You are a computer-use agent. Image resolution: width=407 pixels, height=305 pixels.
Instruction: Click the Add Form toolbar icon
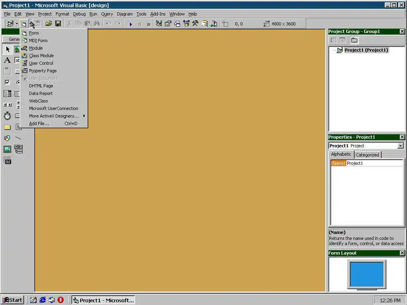pos(23,23)
